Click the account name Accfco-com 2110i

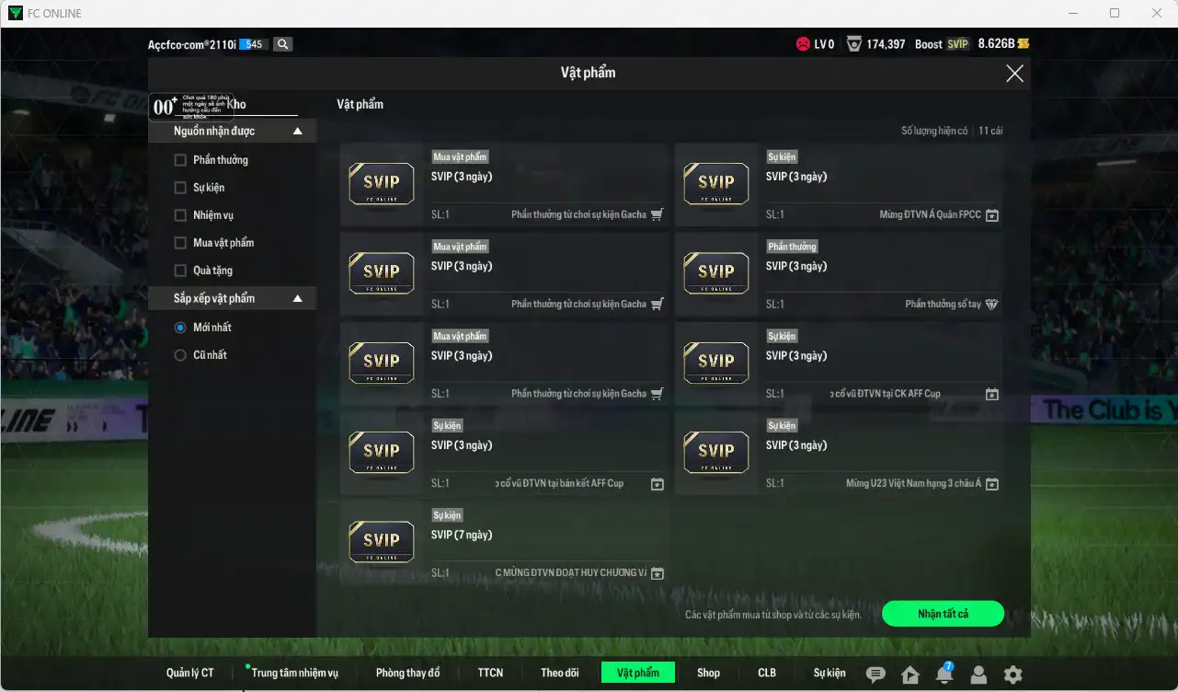192,44
